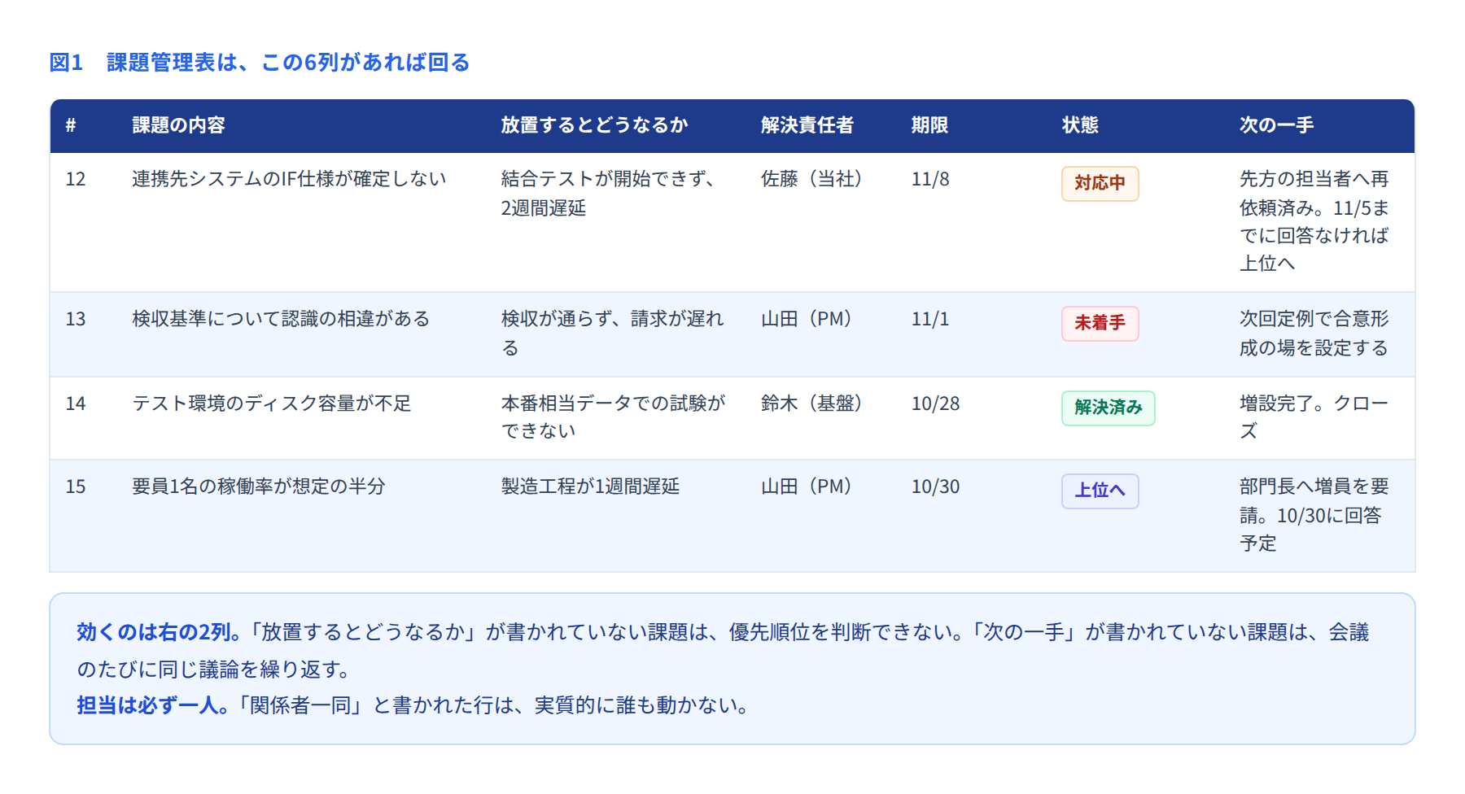Screen dimensions: 1465x794
Task: Click owner 山田（PM） in row 13
Action: (x=806, y=319)
